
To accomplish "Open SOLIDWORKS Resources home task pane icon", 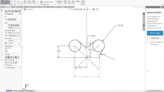I will pyautogui.click(x=144, y=16).
